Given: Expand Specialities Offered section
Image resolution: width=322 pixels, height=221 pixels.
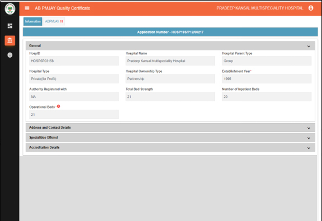Looking at the screenshot, I should pos(171,138).
